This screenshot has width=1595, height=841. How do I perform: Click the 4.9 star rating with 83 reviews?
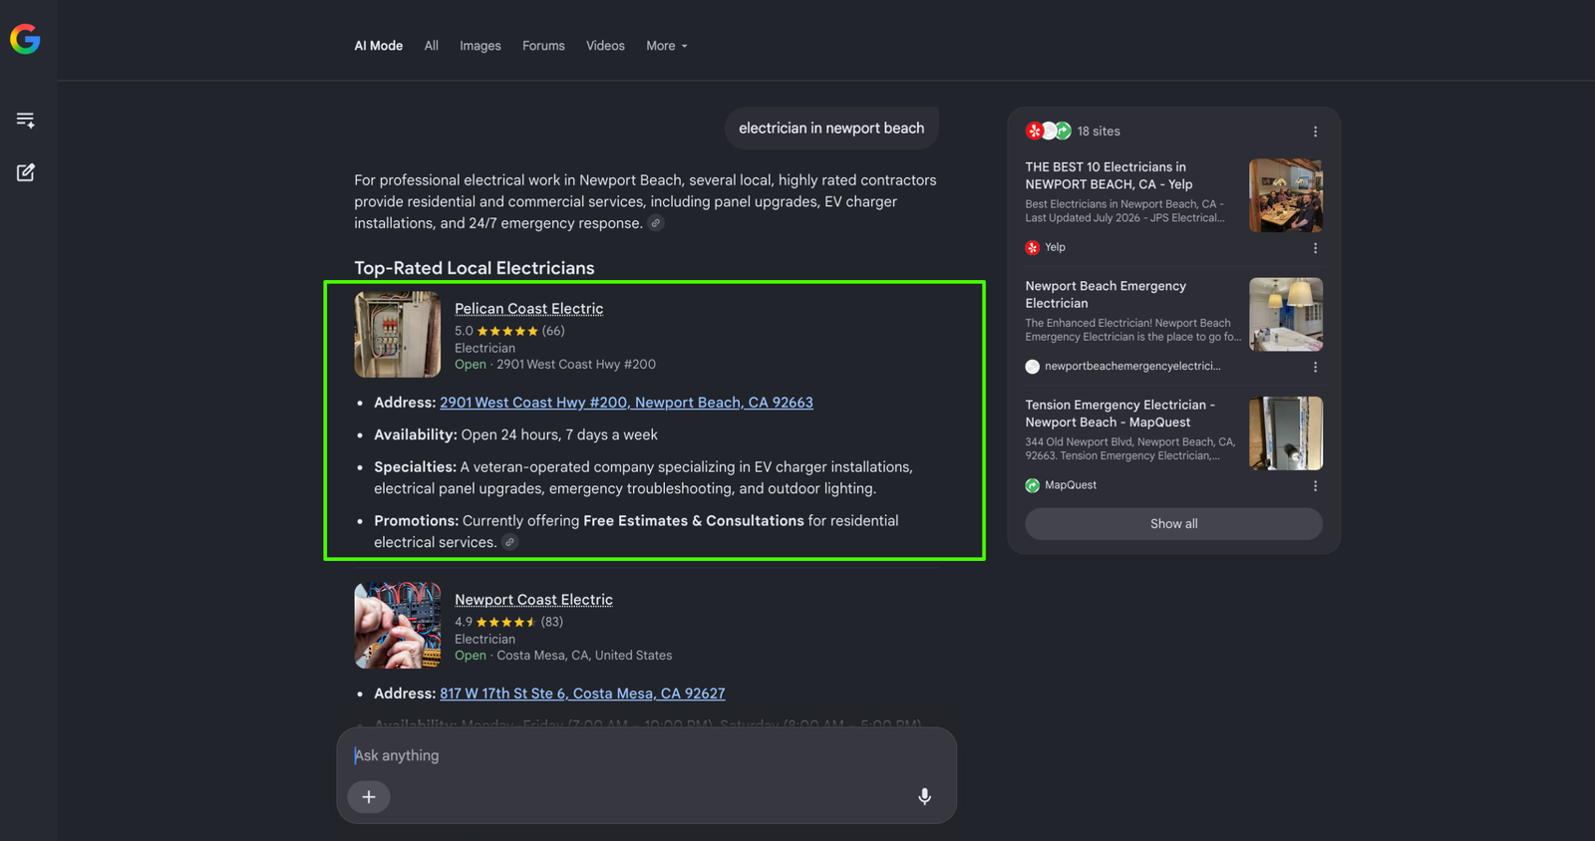coord(508,622)
